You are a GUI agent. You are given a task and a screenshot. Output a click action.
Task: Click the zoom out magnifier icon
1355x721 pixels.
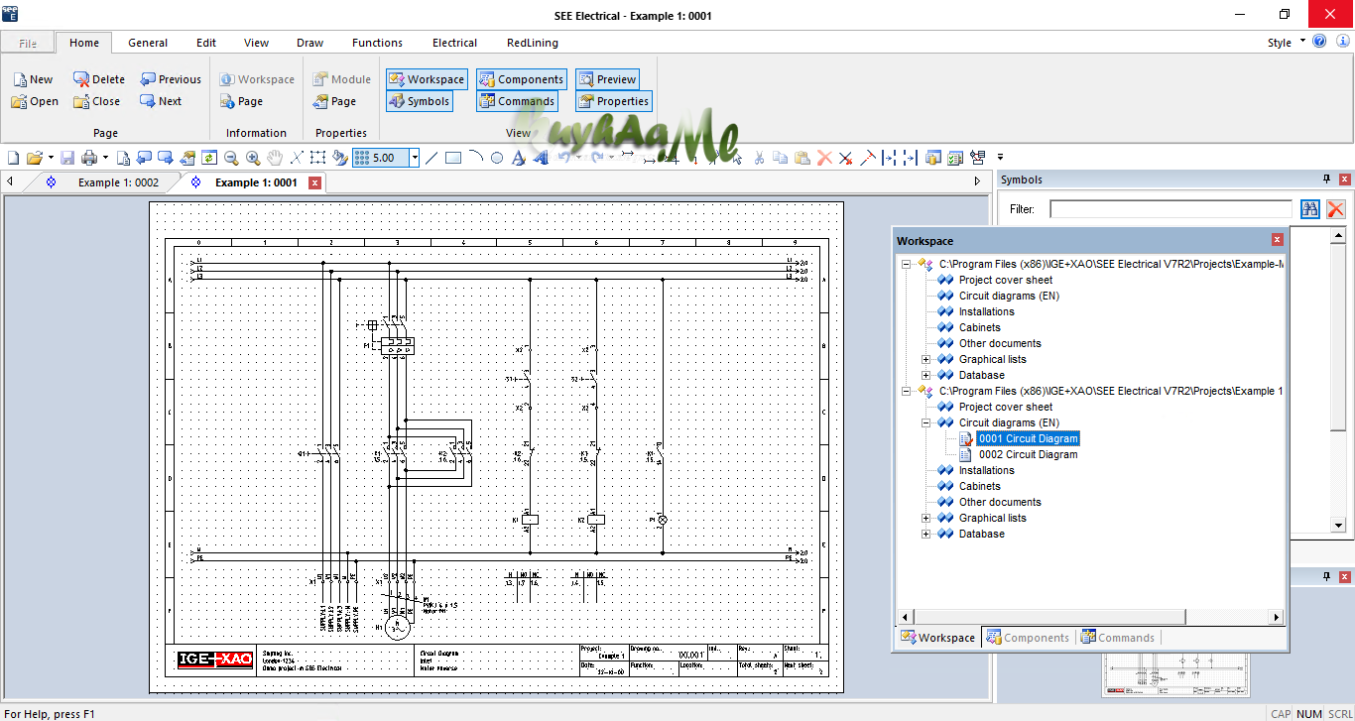(x=231, y=158)
